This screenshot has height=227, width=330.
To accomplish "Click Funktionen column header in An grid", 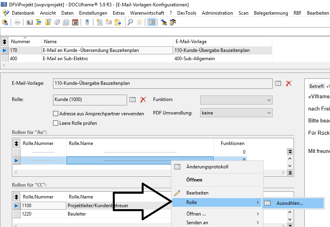I will (230, 143).
